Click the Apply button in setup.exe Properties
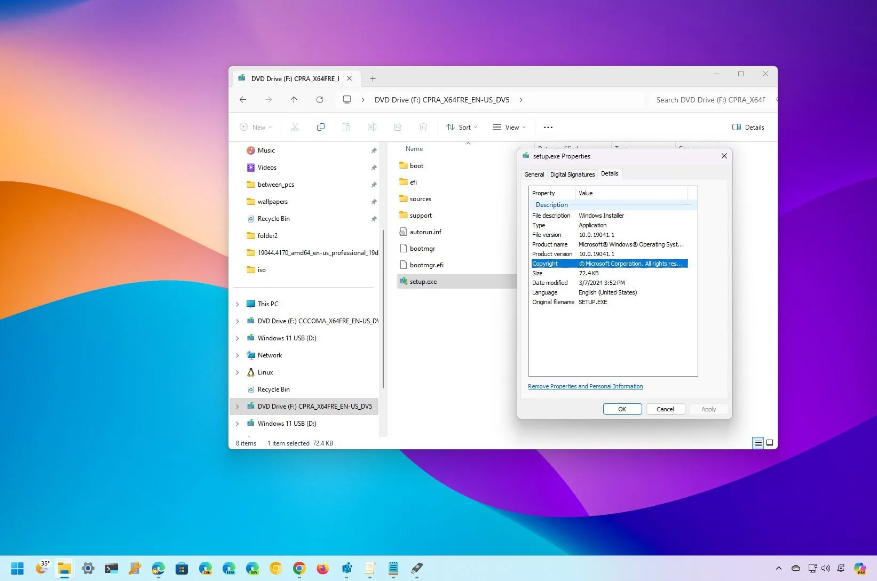The width and height of the screenshot is (877, 581). [708, 409]
